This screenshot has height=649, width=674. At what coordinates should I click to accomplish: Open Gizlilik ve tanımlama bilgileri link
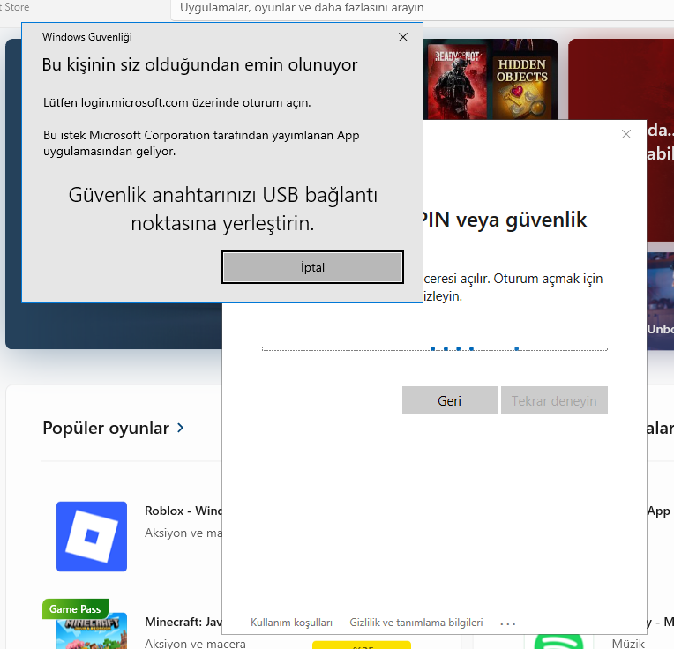click(x=416, y=623)
